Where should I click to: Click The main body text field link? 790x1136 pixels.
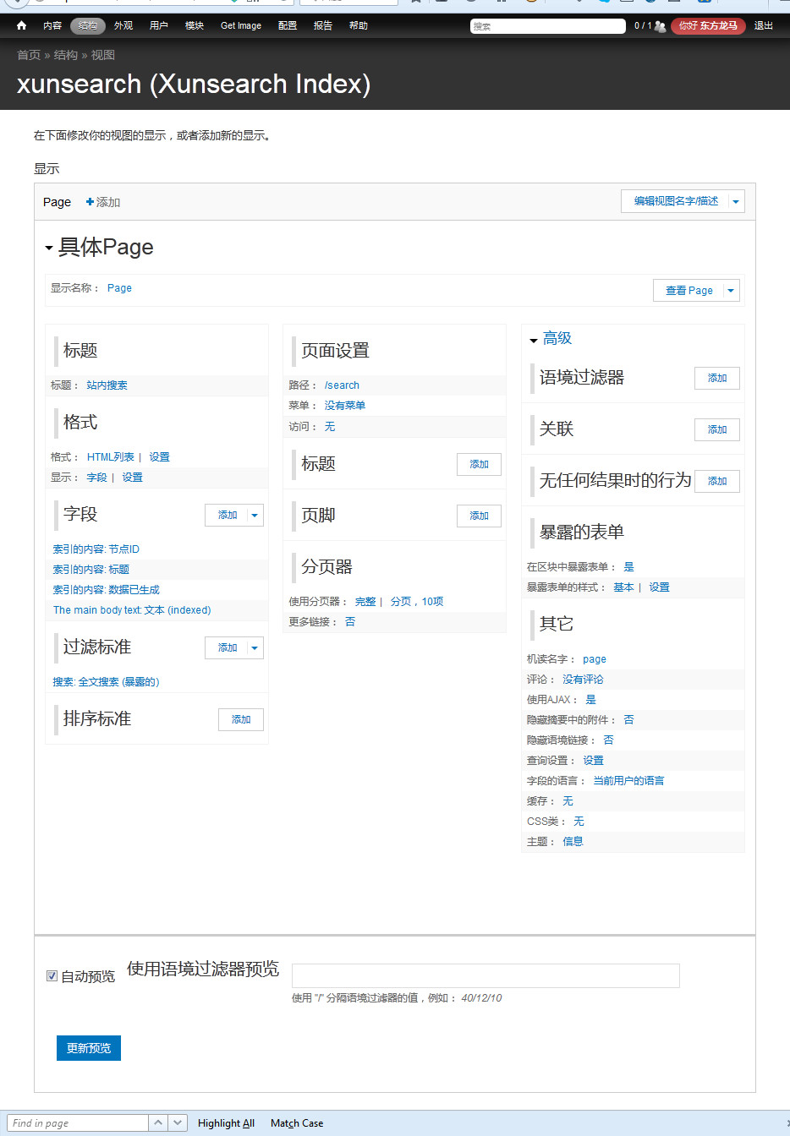[x=132, y=610]
